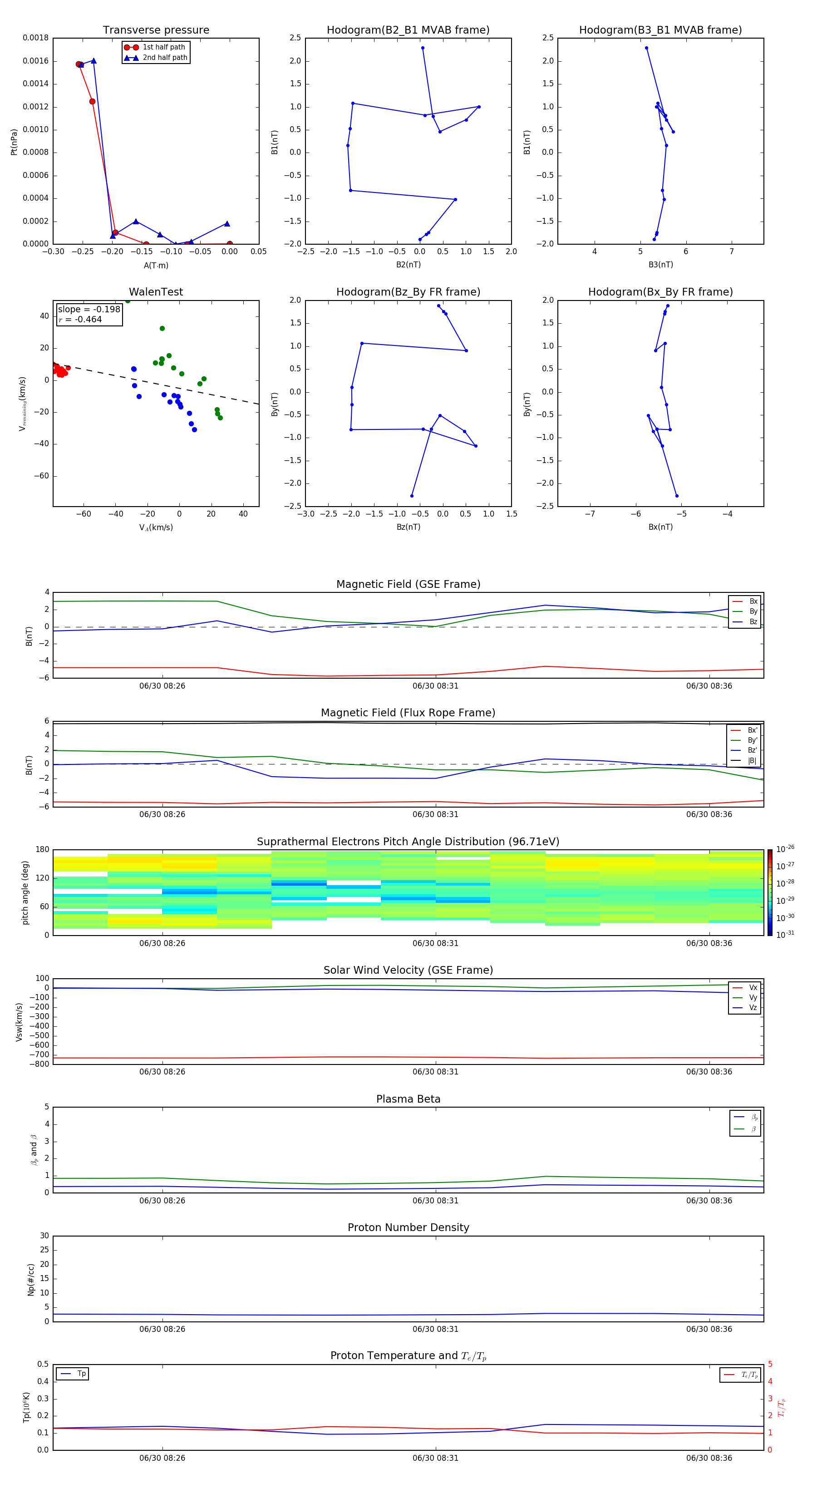Click the 'Hodogram(Bx_By FR frame)' title
The image size is (817, 1498).
tap(660, 292)
